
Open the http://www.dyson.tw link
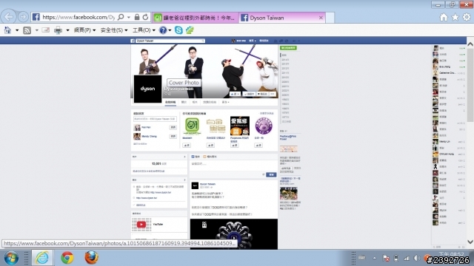(x=147, y=198)
